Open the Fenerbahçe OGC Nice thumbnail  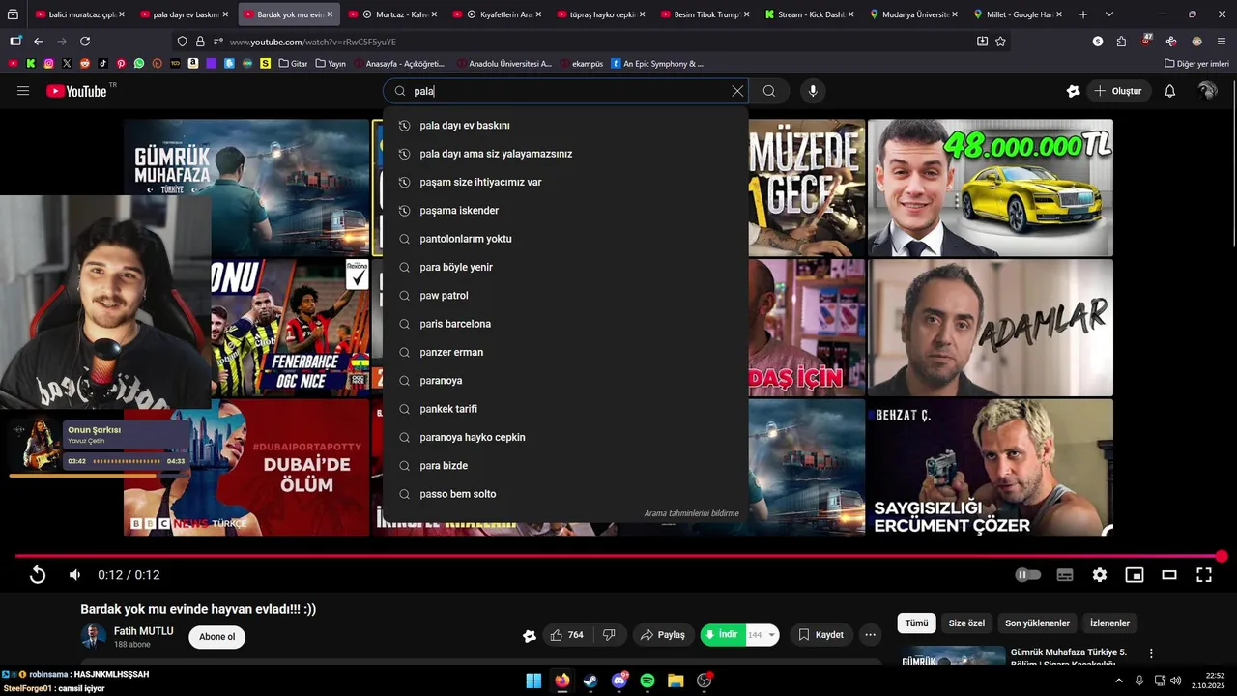tap(290, 328)
